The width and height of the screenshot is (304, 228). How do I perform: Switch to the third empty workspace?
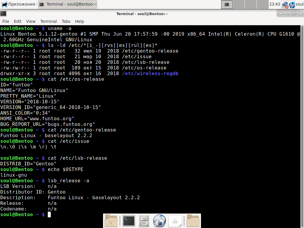[251, 4]
